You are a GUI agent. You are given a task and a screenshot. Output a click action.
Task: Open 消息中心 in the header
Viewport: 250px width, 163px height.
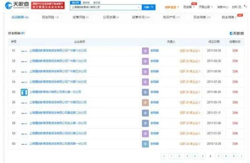tap(223, 7)
